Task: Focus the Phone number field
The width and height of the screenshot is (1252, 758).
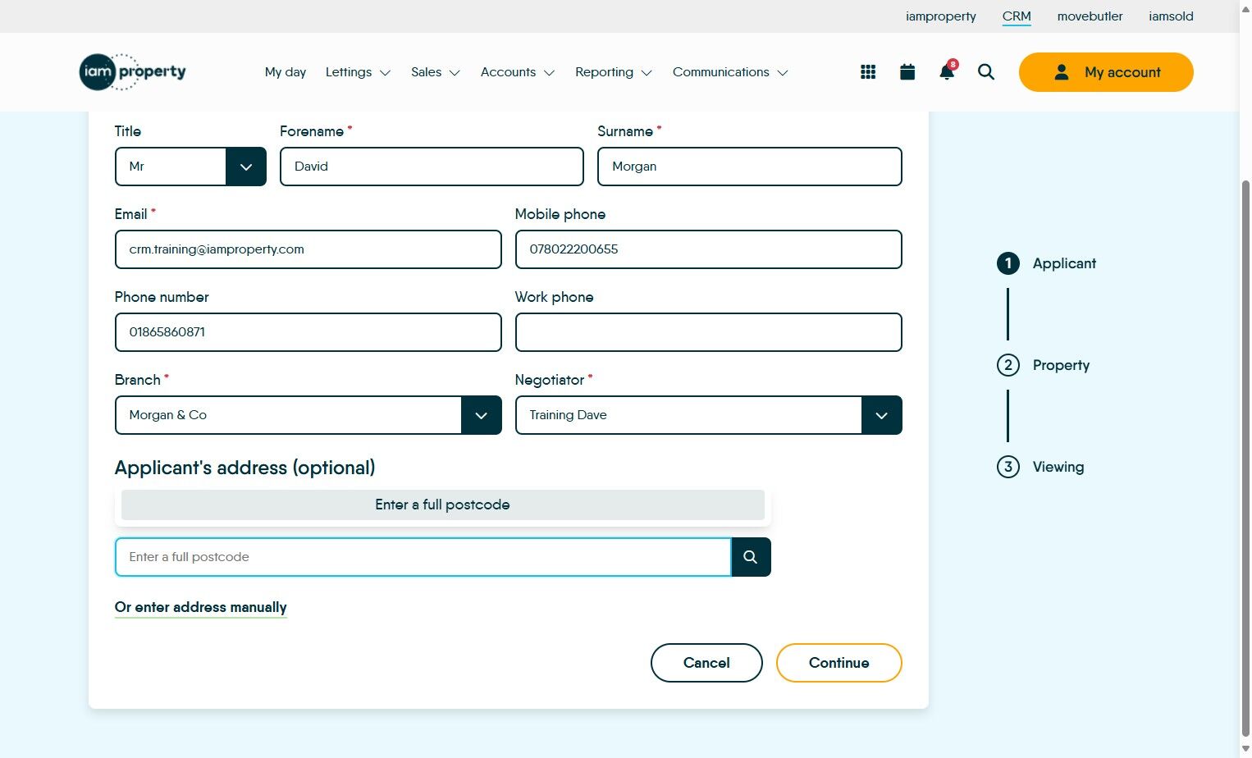Action: pyautogui.click(x=308, y=332)
